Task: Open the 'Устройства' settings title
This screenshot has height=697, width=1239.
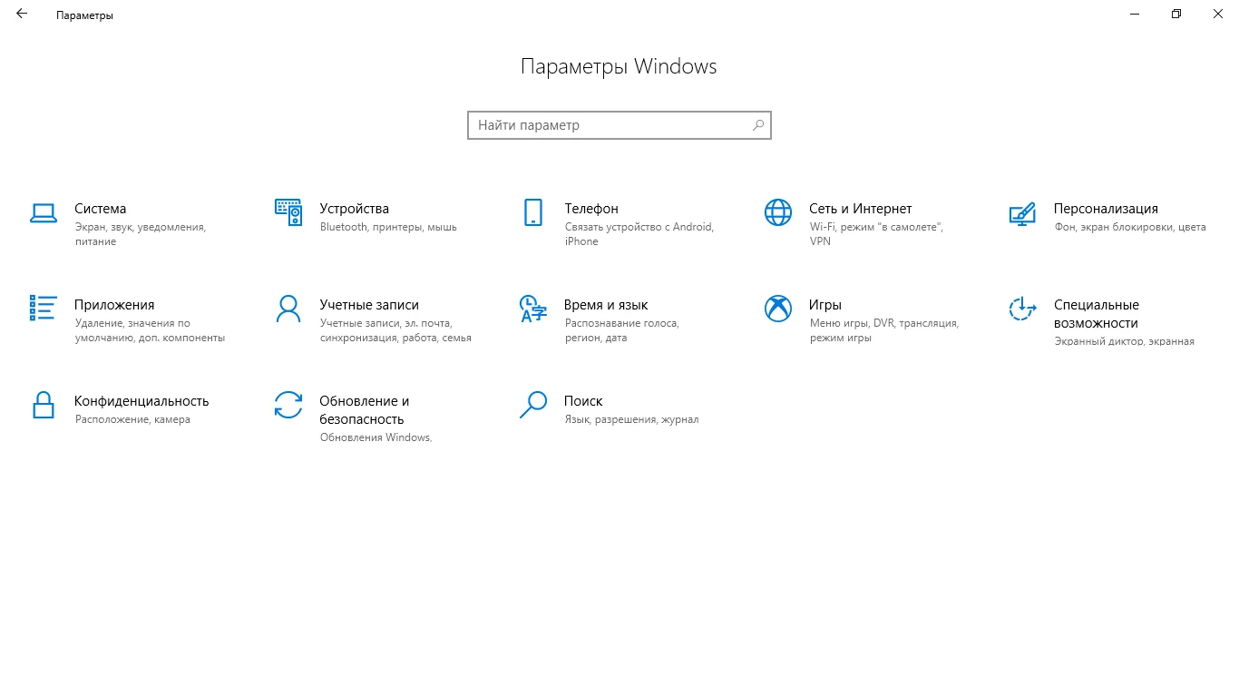Action: [x=354, y=209]
